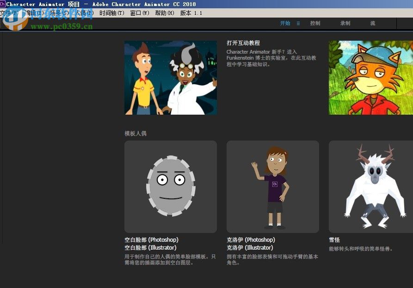Viewport: 413px width, 288px height.
Task: Open the interactive tutorial scene image
Action: click(x=170, y=77)
